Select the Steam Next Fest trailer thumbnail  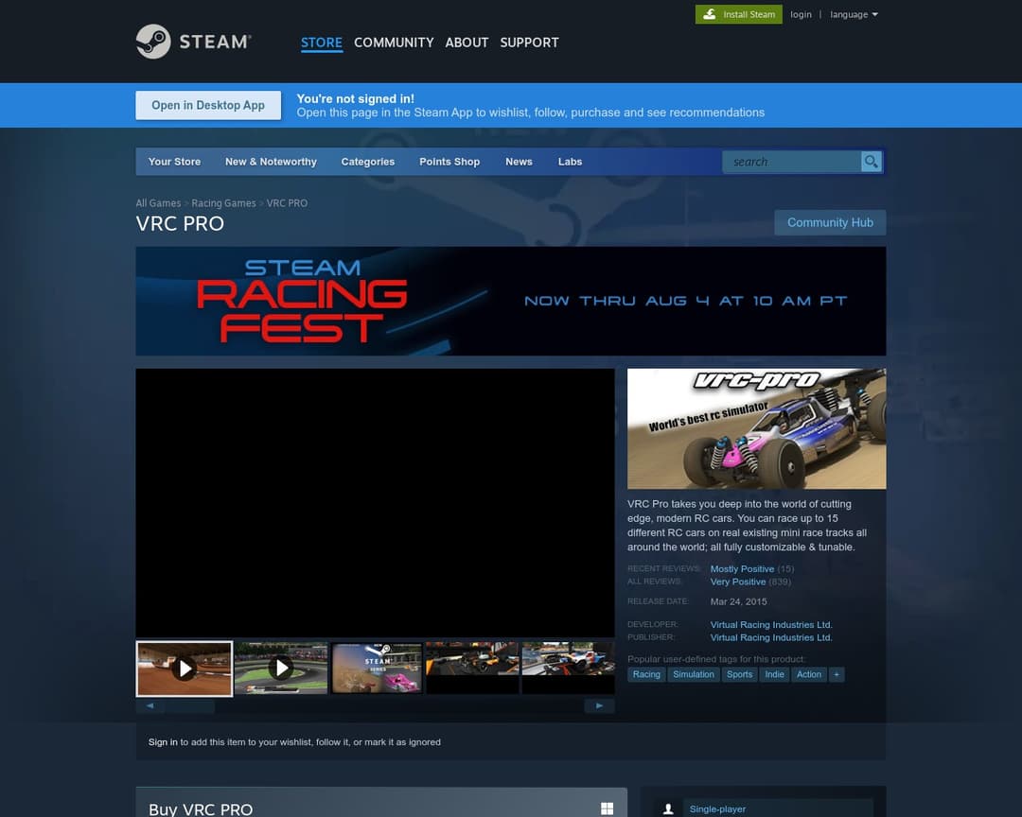376,668
